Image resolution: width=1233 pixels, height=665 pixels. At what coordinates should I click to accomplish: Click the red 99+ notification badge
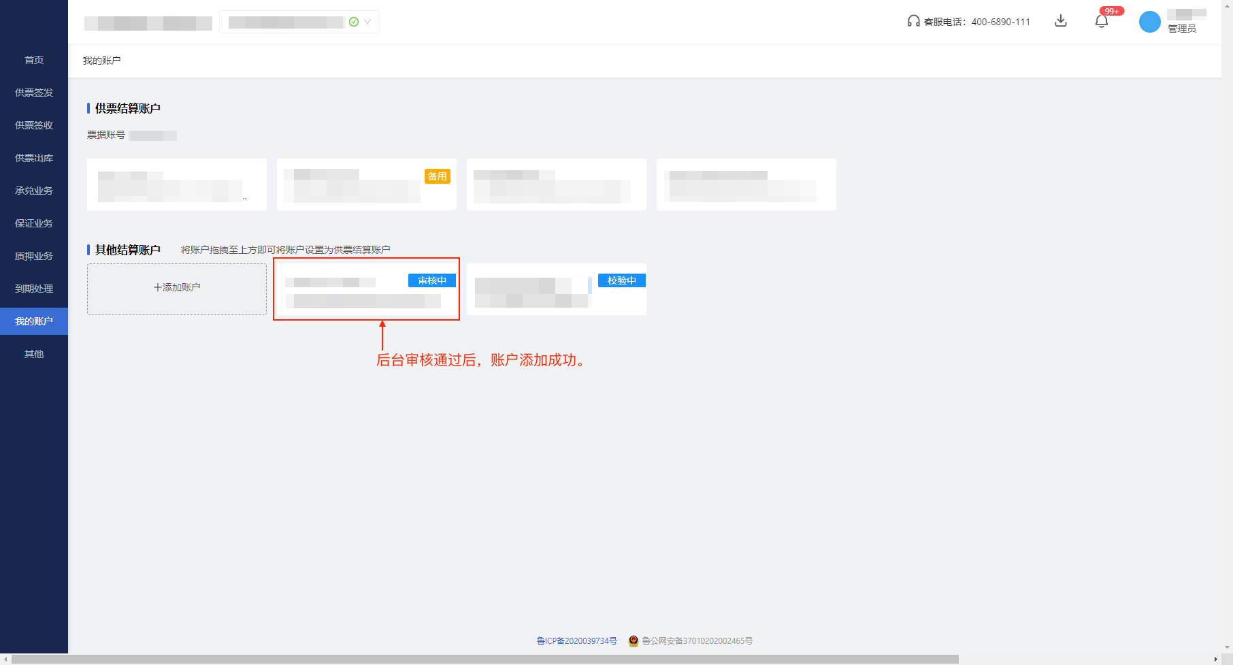pos(1112,11)
